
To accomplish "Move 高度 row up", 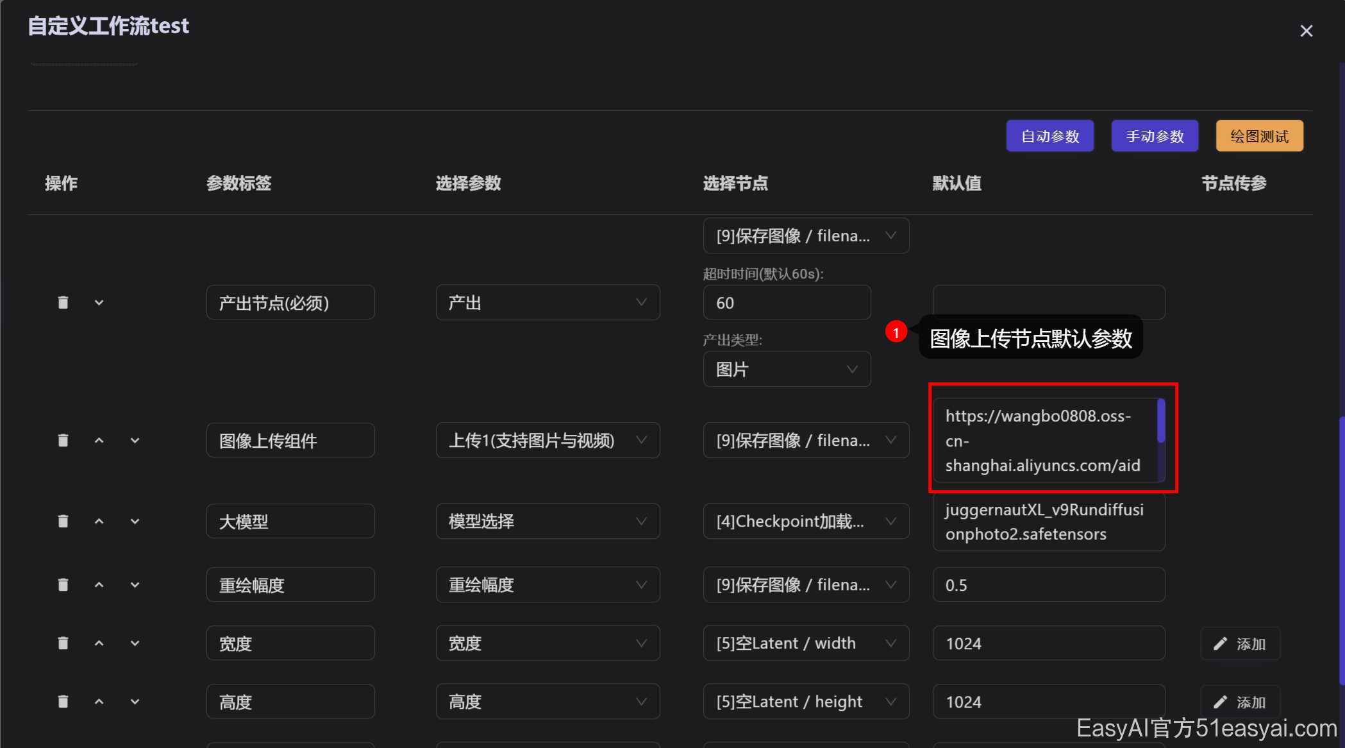I will (99, 701).
